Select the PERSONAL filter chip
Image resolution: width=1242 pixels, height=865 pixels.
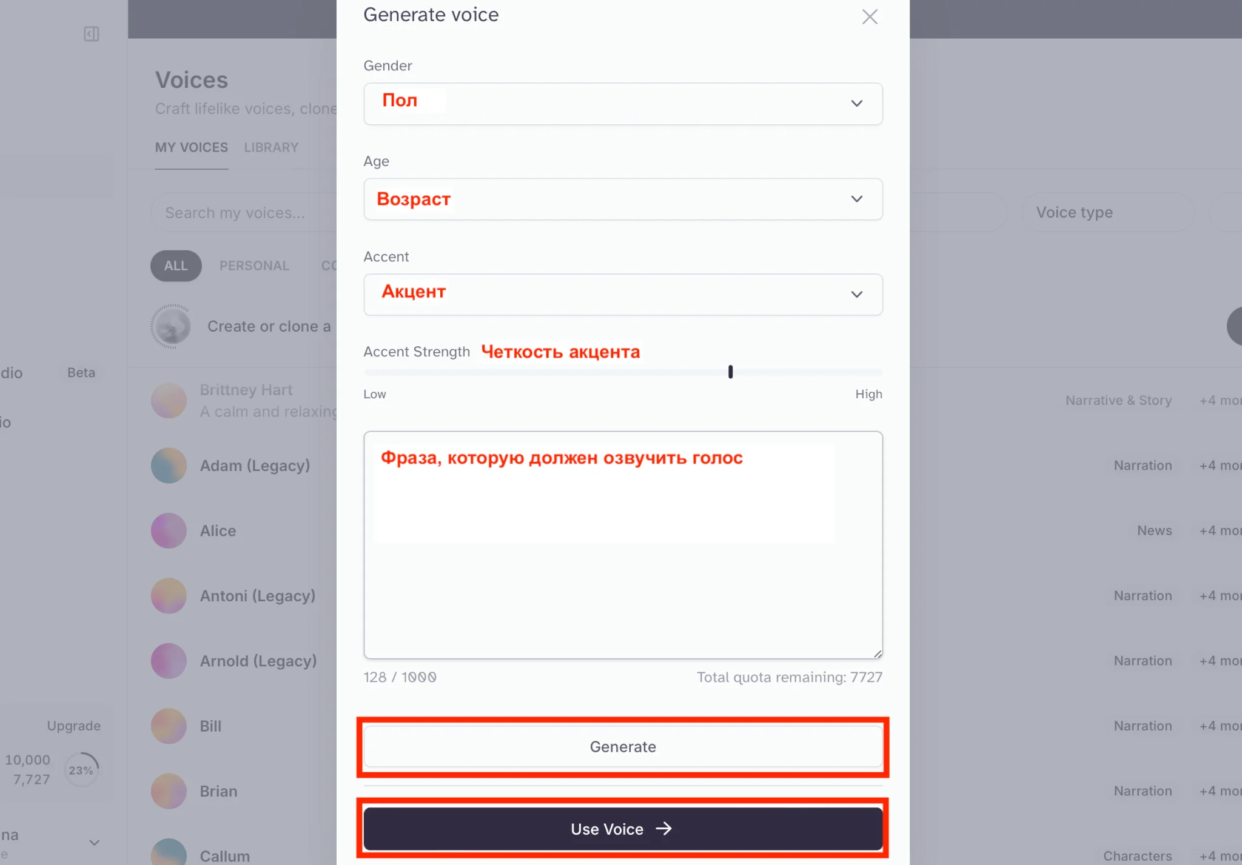coord(254,266)
